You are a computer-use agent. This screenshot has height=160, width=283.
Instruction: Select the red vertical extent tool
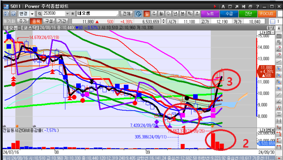coord(279,140)
